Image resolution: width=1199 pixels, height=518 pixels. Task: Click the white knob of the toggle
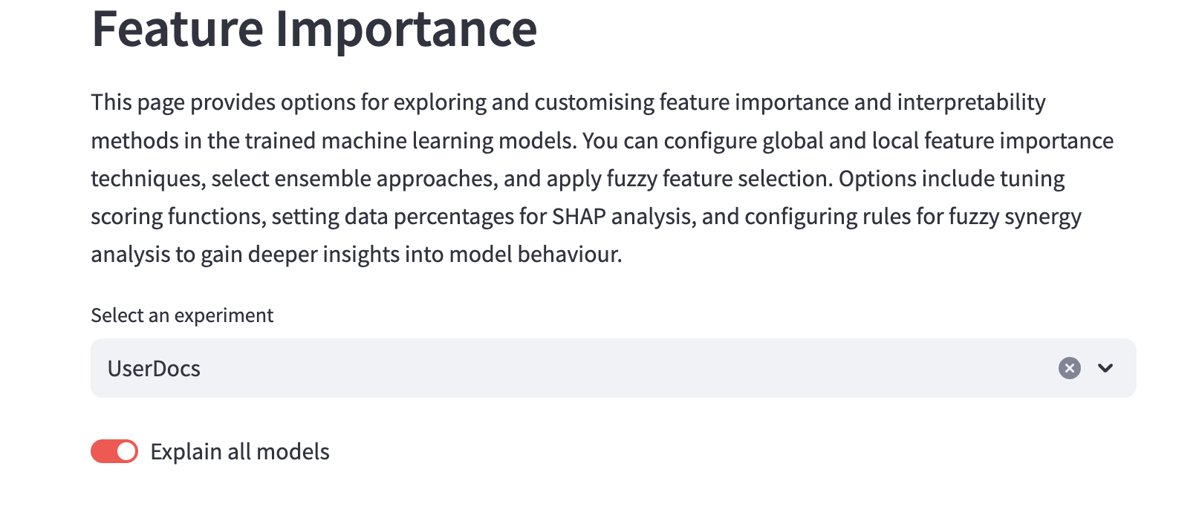(127, 451)
